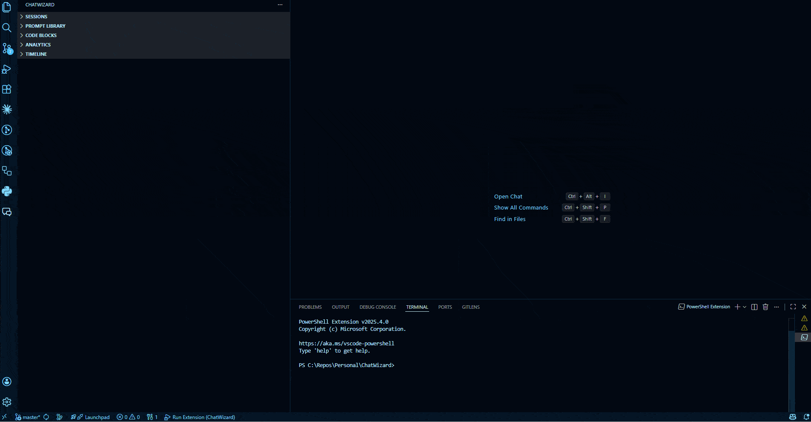This screenshot has width=811, height=422.
Task: Click the 'Copyright (c) Microsoft Corporation.' line
Action: [x=352, y=329]
